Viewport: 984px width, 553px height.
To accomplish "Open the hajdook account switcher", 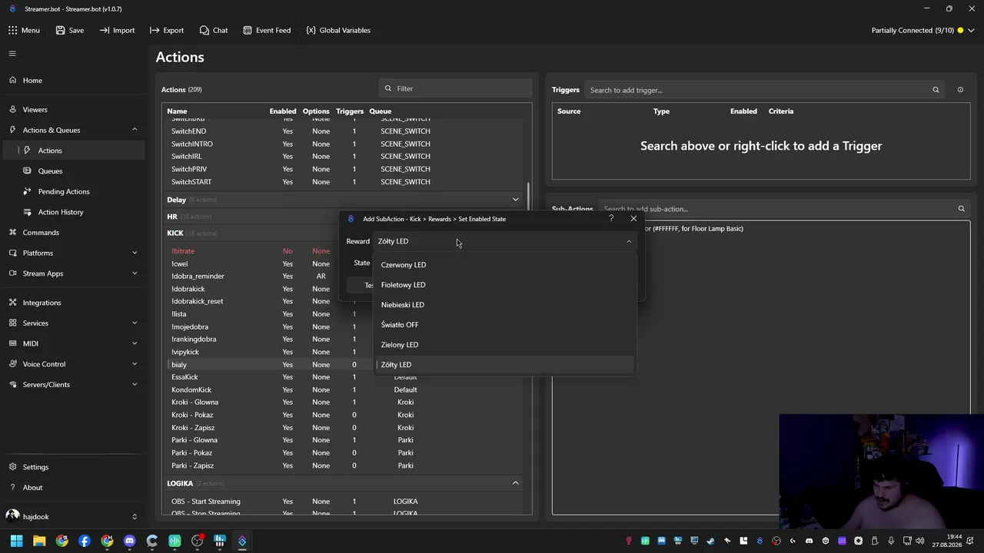I will click(x=73, y=516).
